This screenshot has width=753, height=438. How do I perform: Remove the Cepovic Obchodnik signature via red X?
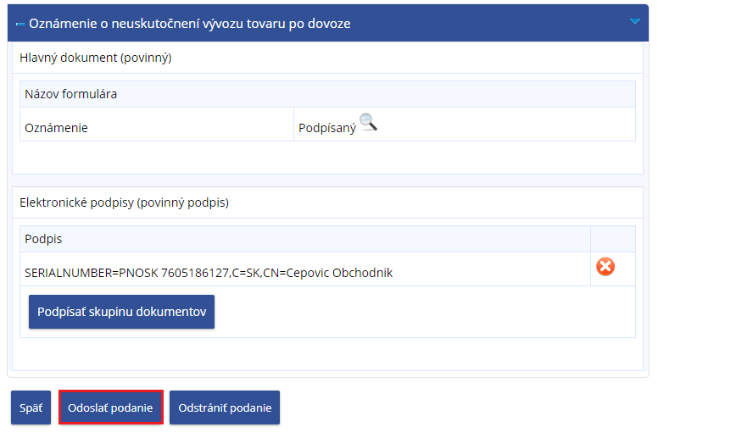605,266
